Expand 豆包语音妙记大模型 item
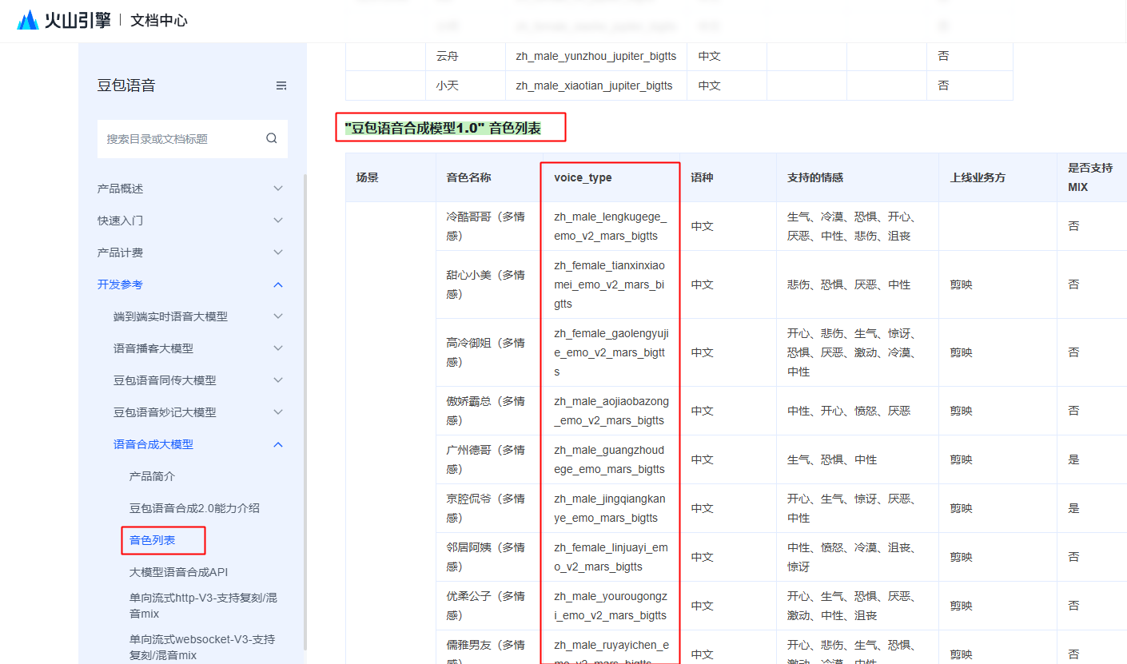The width and height of the screenshot is (1127, 664). [198, 412]
